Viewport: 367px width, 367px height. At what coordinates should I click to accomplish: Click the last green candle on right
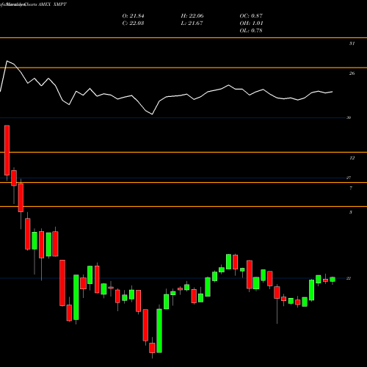(x=333, y=280)
